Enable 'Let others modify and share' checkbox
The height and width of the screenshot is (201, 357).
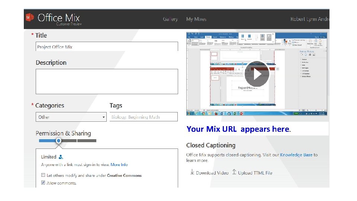43,175
